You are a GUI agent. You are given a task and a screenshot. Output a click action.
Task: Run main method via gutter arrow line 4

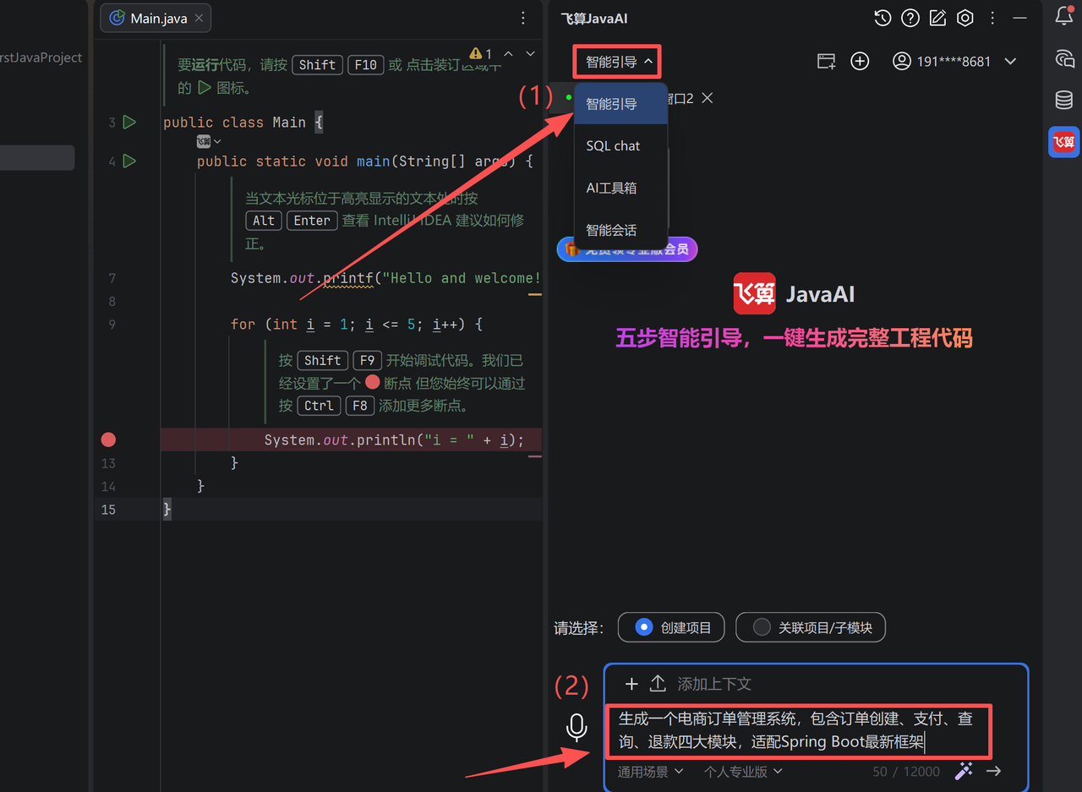click(x=129, y=161)
